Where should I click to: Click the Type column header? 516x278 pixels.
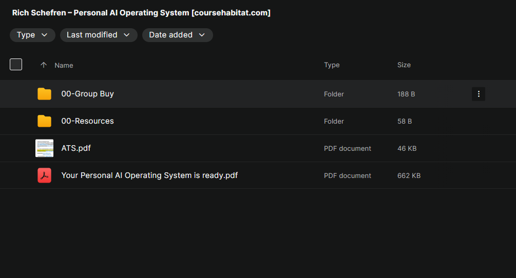click(x=332, y=65)
